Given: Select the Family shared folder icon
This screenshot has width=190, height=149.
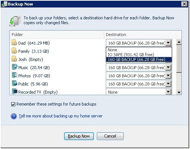Looking at the screenshot, I should pyautogui.click(x=14, y=51).
